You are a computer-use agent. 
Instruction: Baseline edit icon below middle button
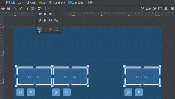tap(67, 92)
